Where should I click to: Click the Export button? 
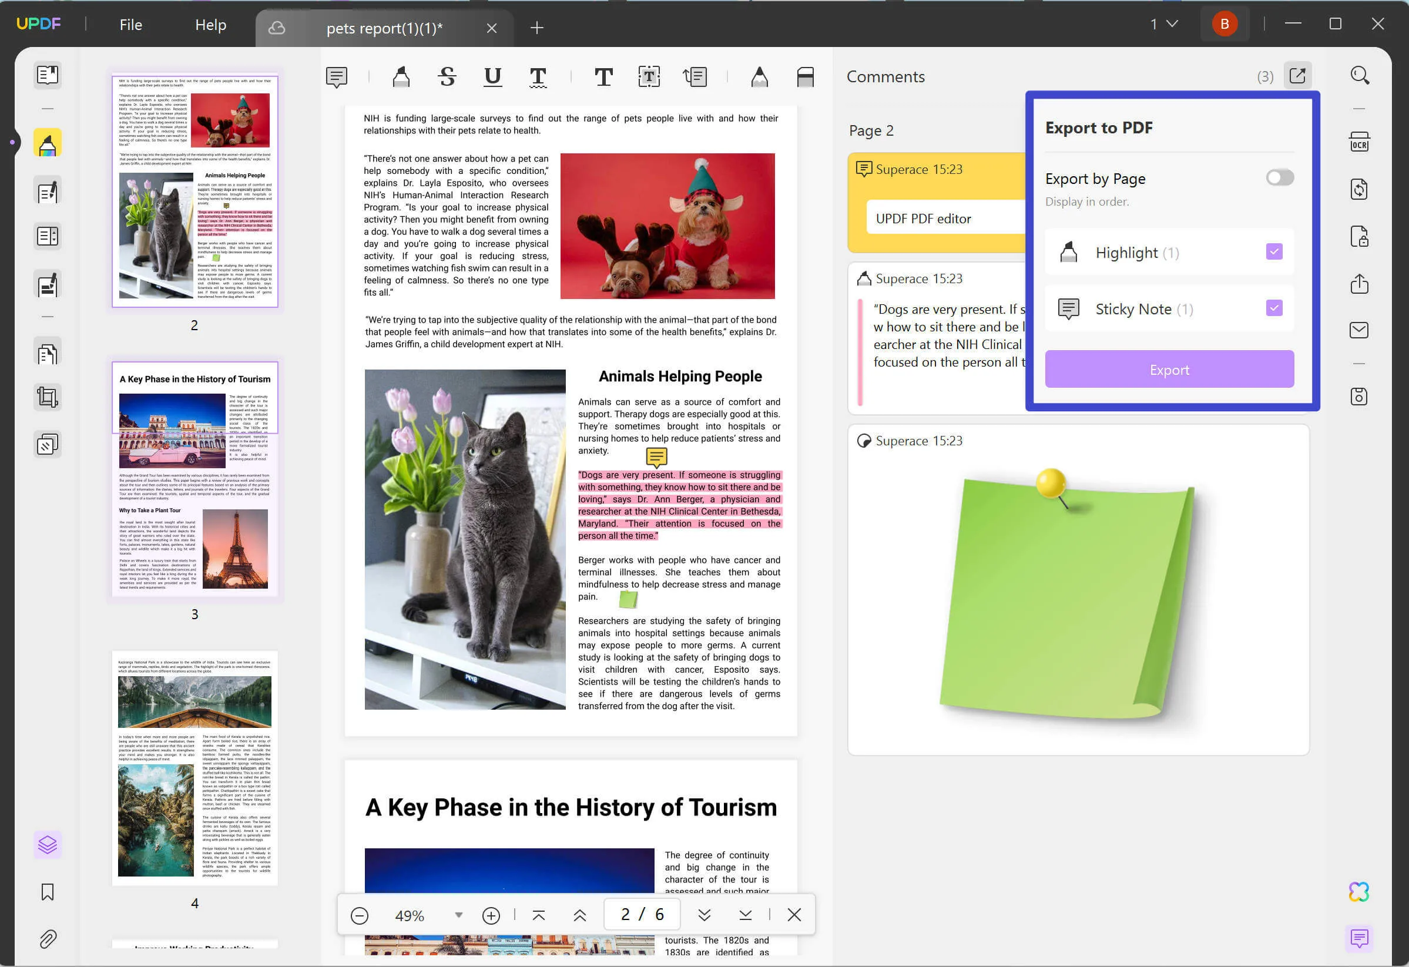pos(1169,369)
